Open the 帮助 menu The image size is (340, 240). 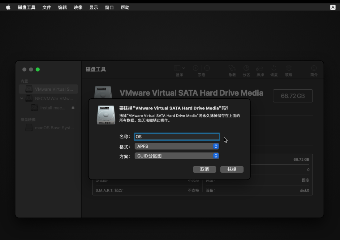click(x=125, y=7)
